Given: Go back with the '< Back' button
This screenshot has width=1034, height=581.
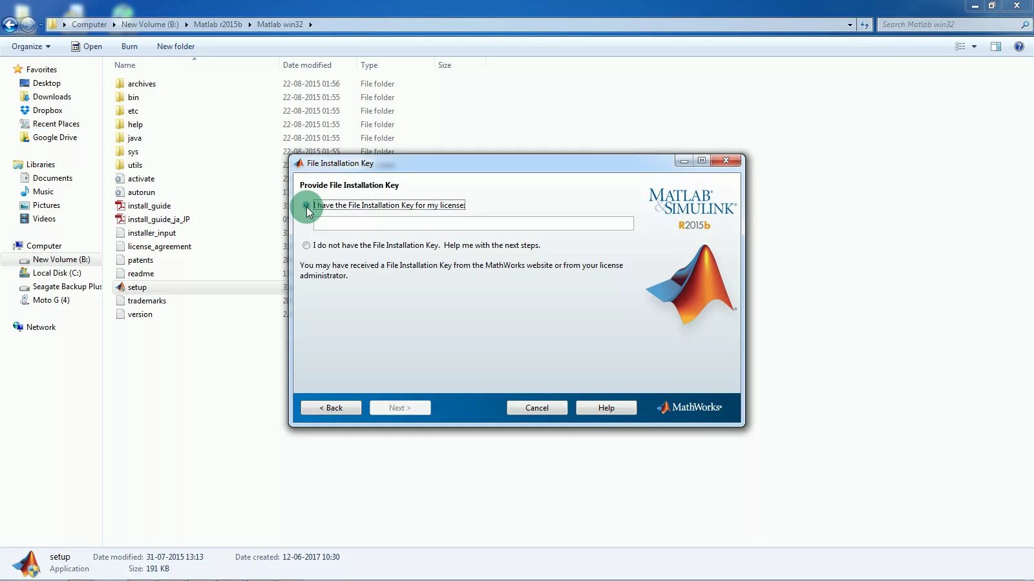Looking at the screenshot, I should 331,408.
